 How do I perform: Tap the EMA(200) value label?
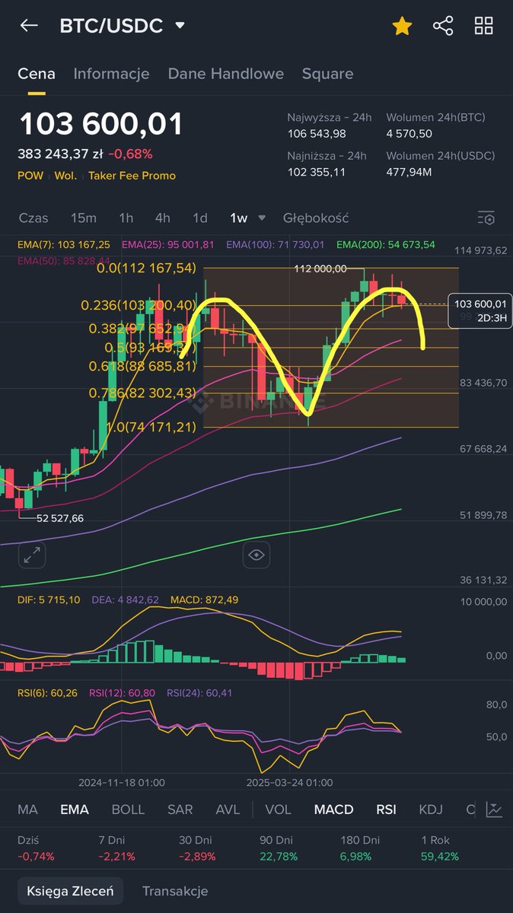[x=386, y=244]
